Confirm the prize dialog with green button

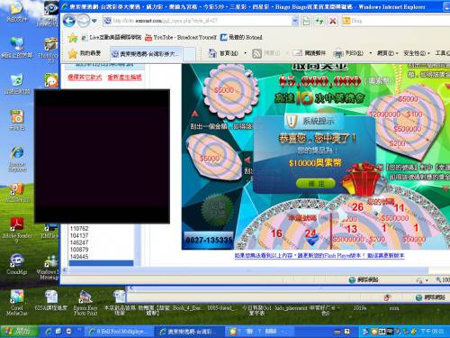click(316, 183)
